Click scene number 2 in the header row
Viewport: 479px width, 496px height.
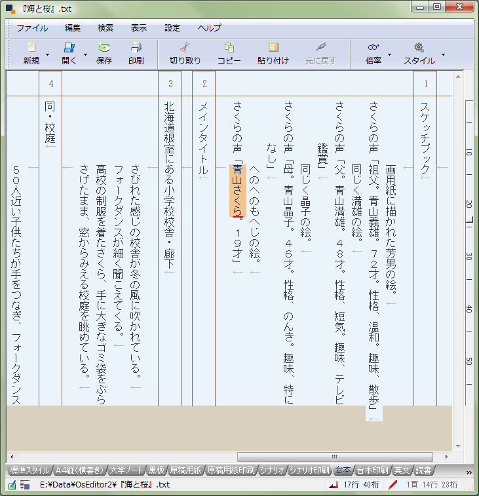pos(204,84)
